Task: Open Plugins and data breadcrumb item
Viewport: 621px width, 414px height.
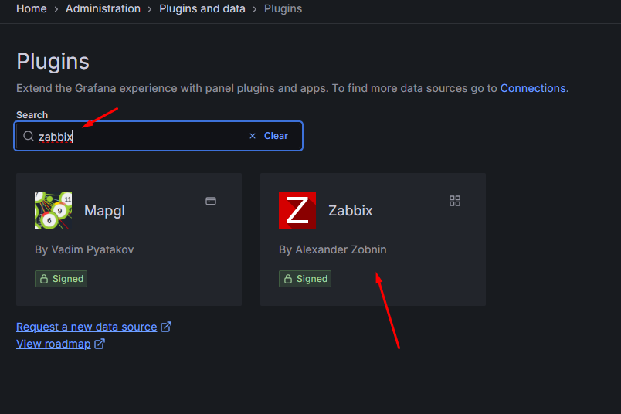Action: point(202,8)
